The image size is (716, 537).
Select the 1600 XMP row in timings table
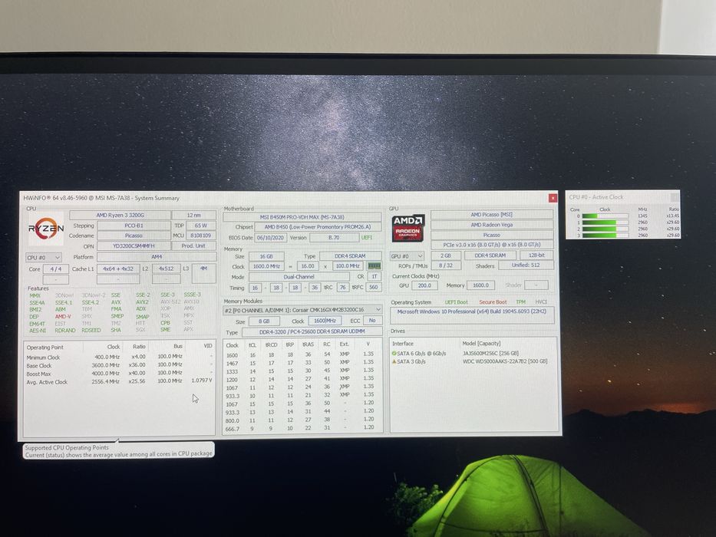(302, 354)
